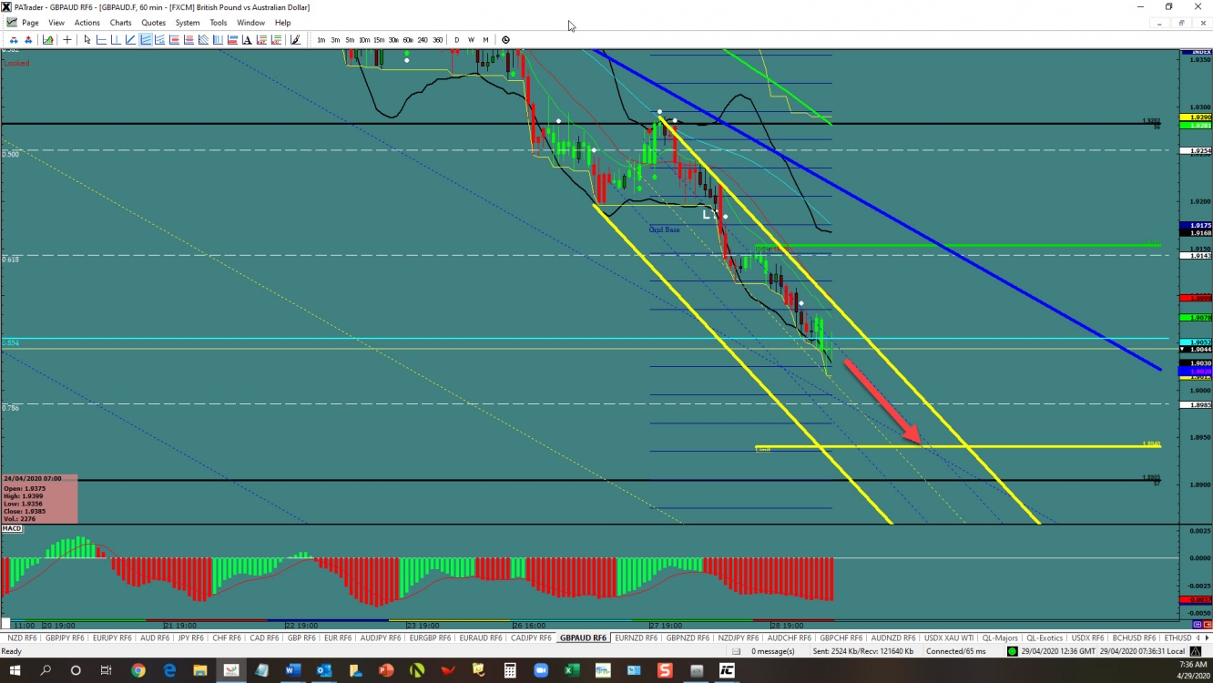Open the Tools menu
Image resolution: width=1213 pixels, height=683 pixels.
tap(218, 23)
